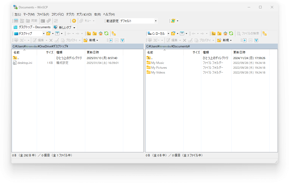Image resolution: width=289 pixels, height=183 pixels.
Task: Click the plus select-files icon in right panel
Action: (x=245, y=40)
